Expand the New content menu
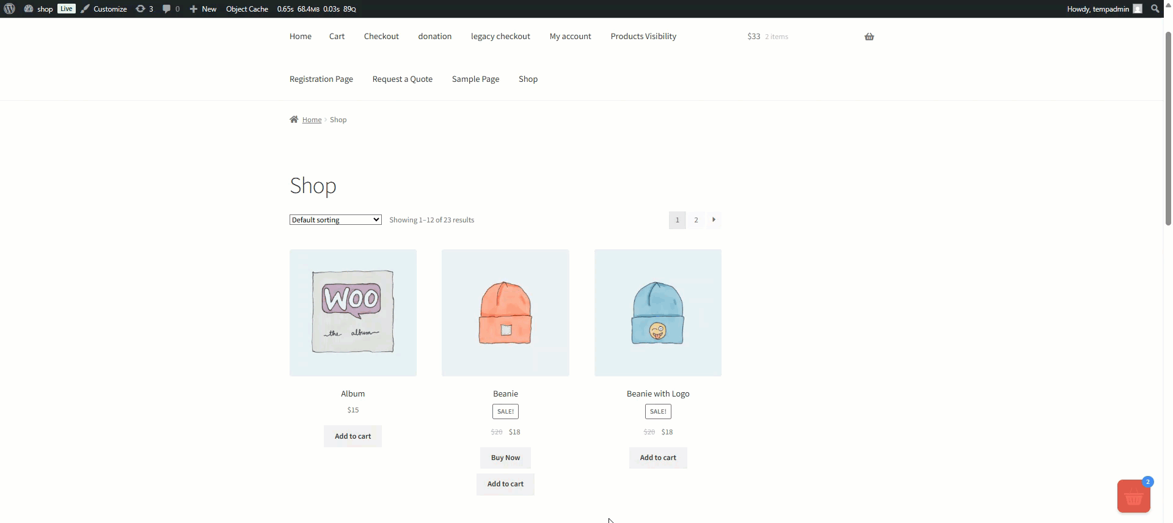This screenshot has width=1173, height=523. (203, 9)
